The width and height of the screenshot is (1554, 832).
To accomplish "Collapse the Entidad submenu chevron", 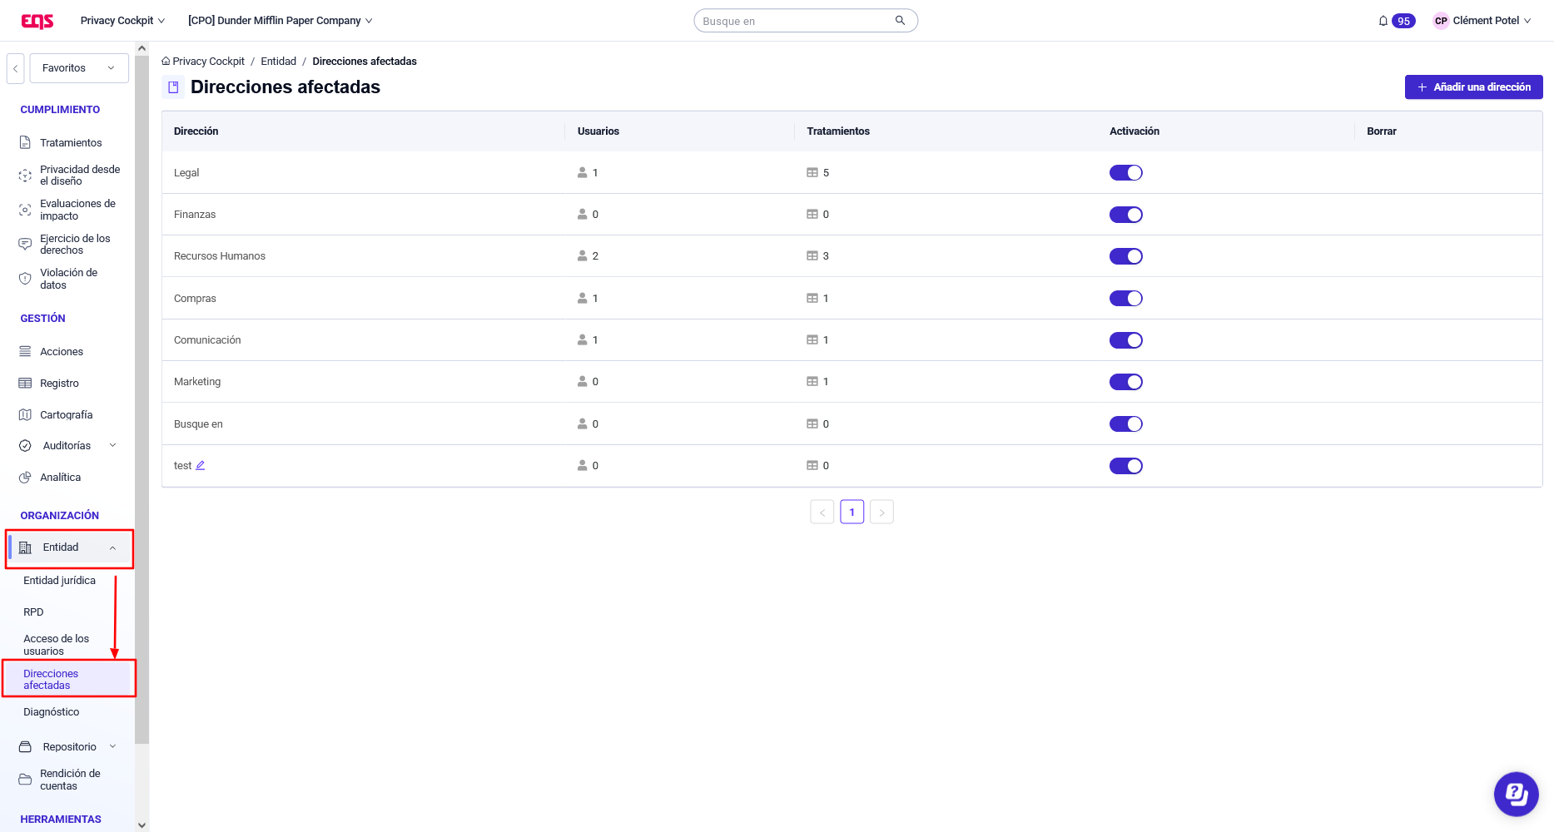I will coord(112,547).
